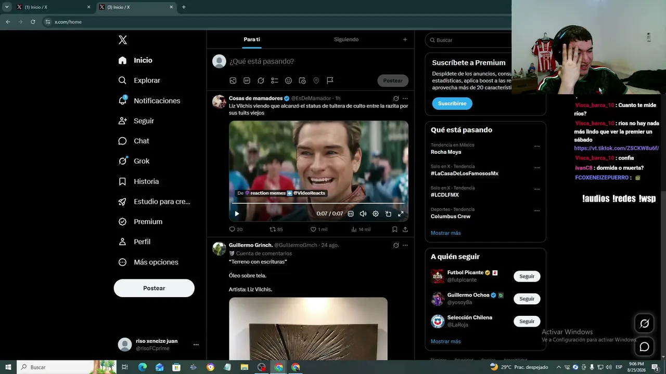666x374 pixels.
Task: Click the grey Postear button in composer
Action: coord(393,81)
